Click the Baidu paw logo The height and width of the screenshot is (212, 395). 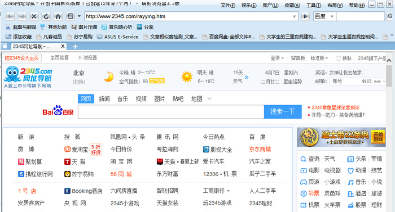(58, 111)
